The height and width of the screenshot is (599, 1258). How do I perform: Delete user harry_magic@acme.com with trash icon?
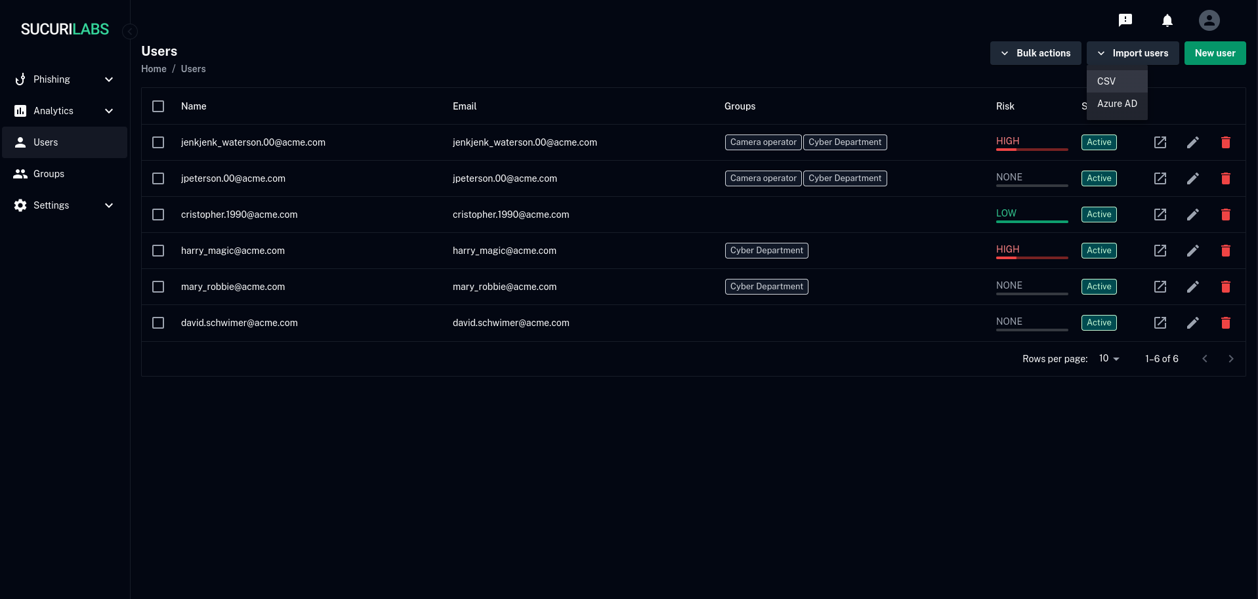tap(1225, 251)
